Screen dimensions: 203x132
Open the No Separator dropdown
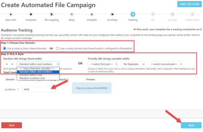pyautogui.click(x=133, y=64)
